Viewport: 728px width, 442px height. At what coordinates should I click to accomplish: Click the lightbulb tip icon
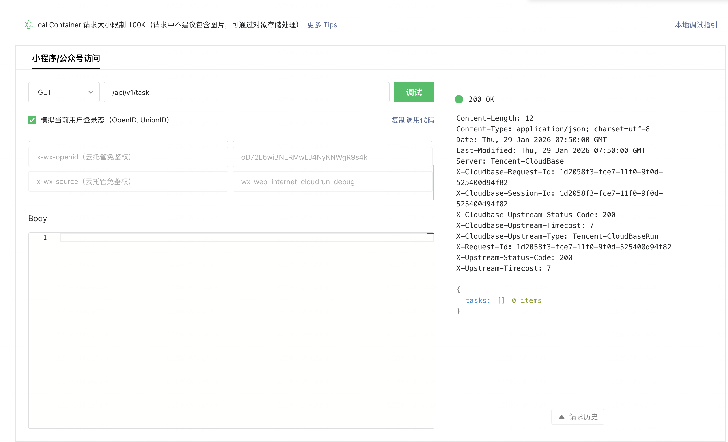click(x=28, y=25)
